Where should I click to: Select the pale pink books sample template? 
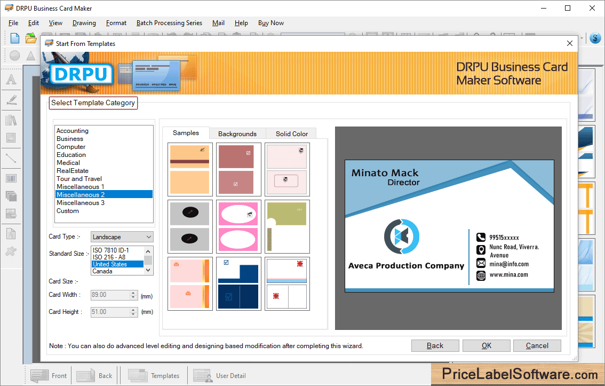click(287, 169)
